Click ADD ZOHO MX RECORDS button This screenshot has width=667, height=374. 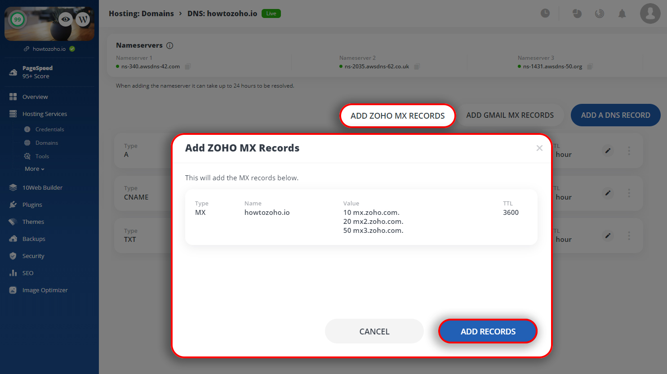pos(397,116)
